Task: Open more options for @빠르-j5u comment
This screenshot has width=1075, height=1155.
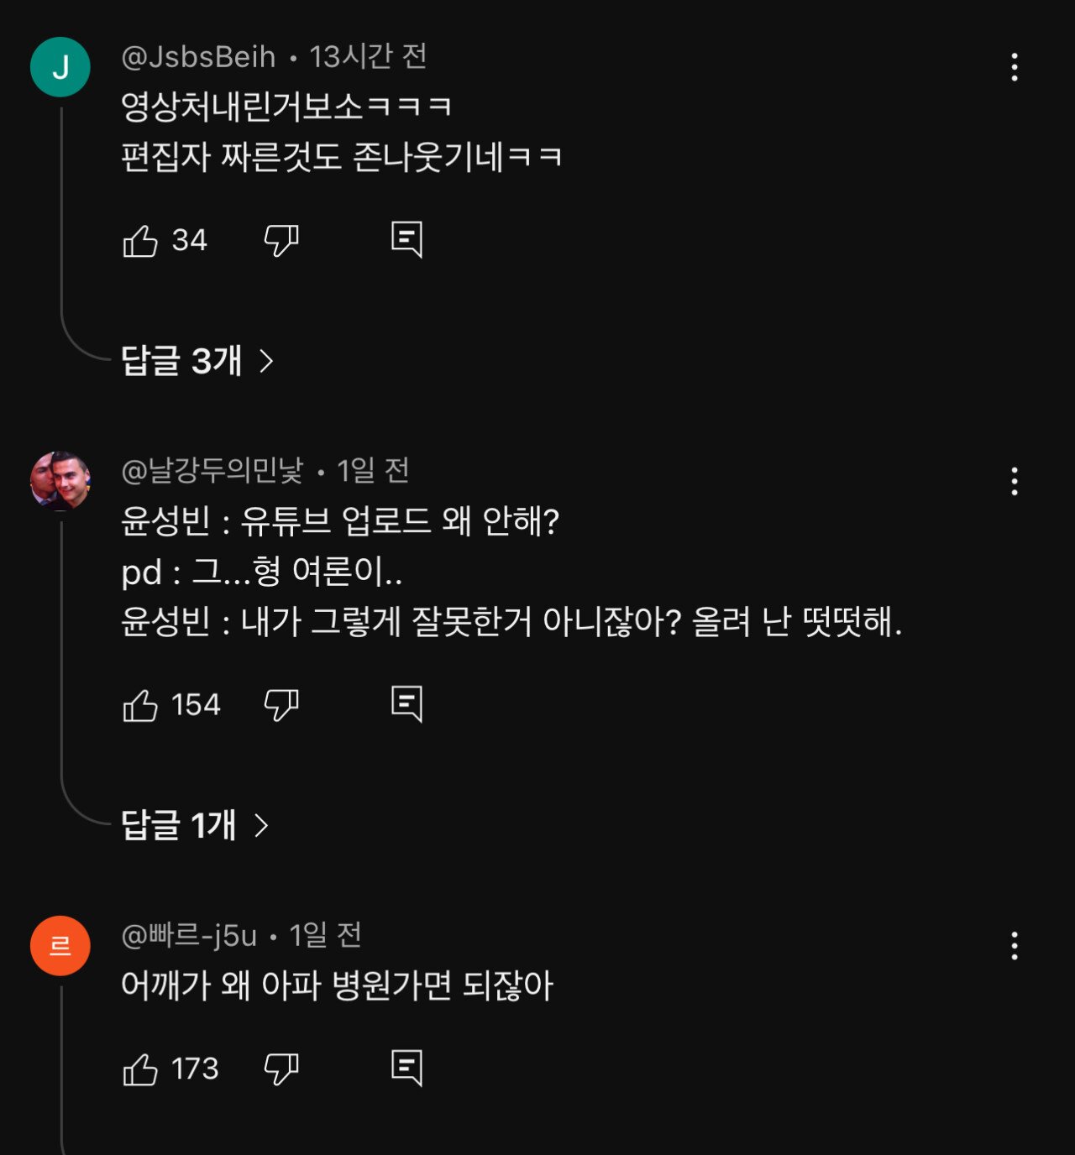Action: click(1015, 946)
